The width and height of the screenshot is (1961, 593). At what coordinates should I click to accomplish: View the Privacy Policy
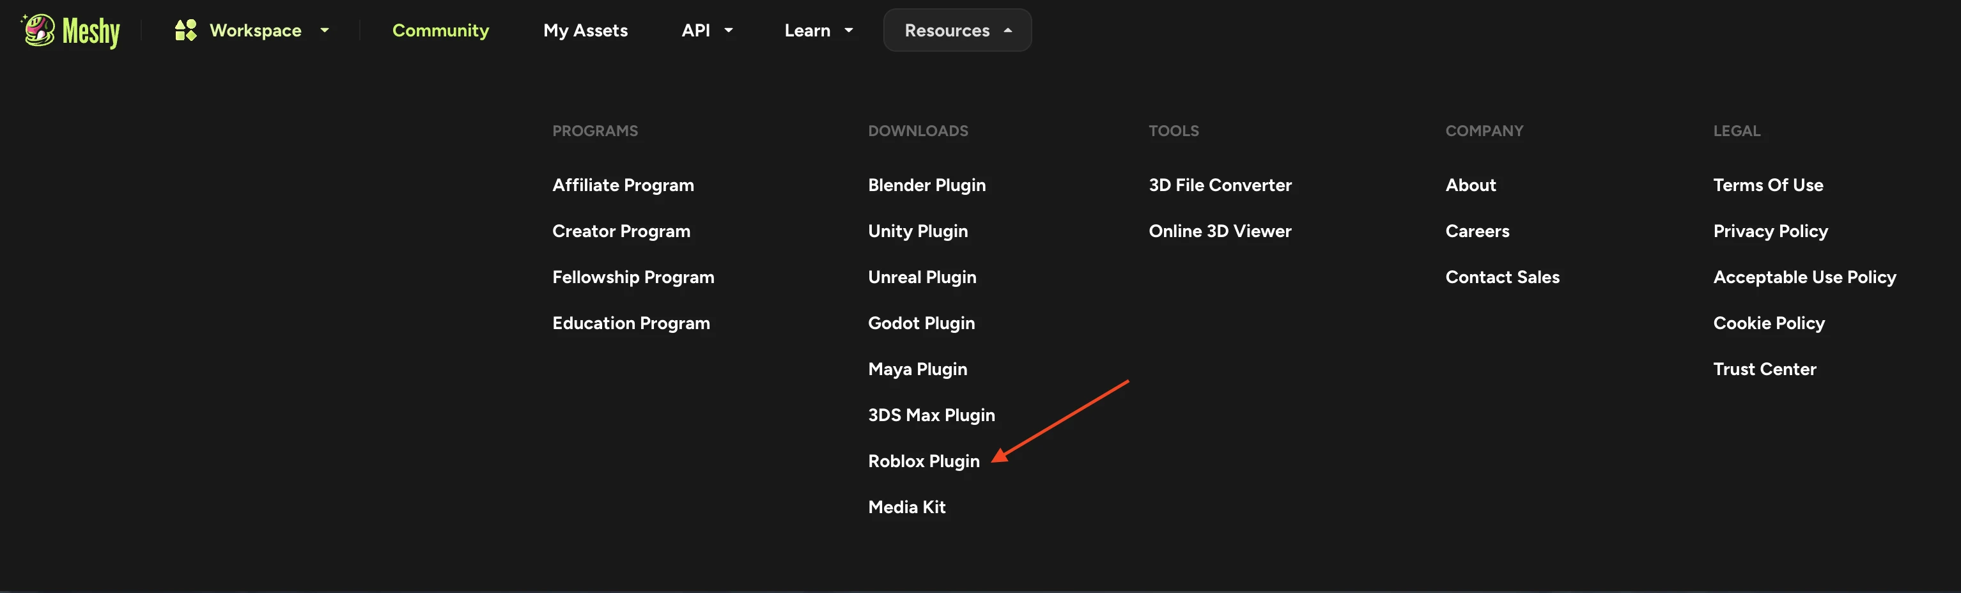1769,231
